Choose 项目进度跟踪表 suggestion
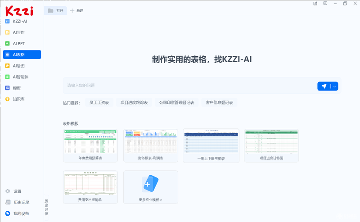 click(134, 103)
